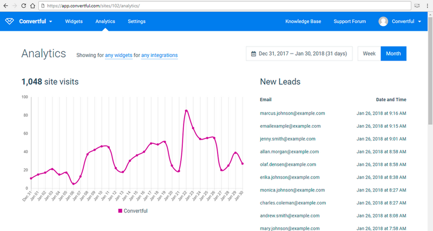
Task: Select lead erika.johnson@example.com
Action: [x=290, y=177]
